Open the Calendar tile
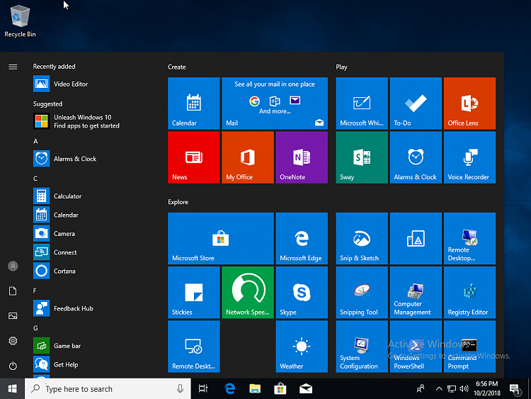The height and width of the screenshot is (399, 531). (194, 103)
